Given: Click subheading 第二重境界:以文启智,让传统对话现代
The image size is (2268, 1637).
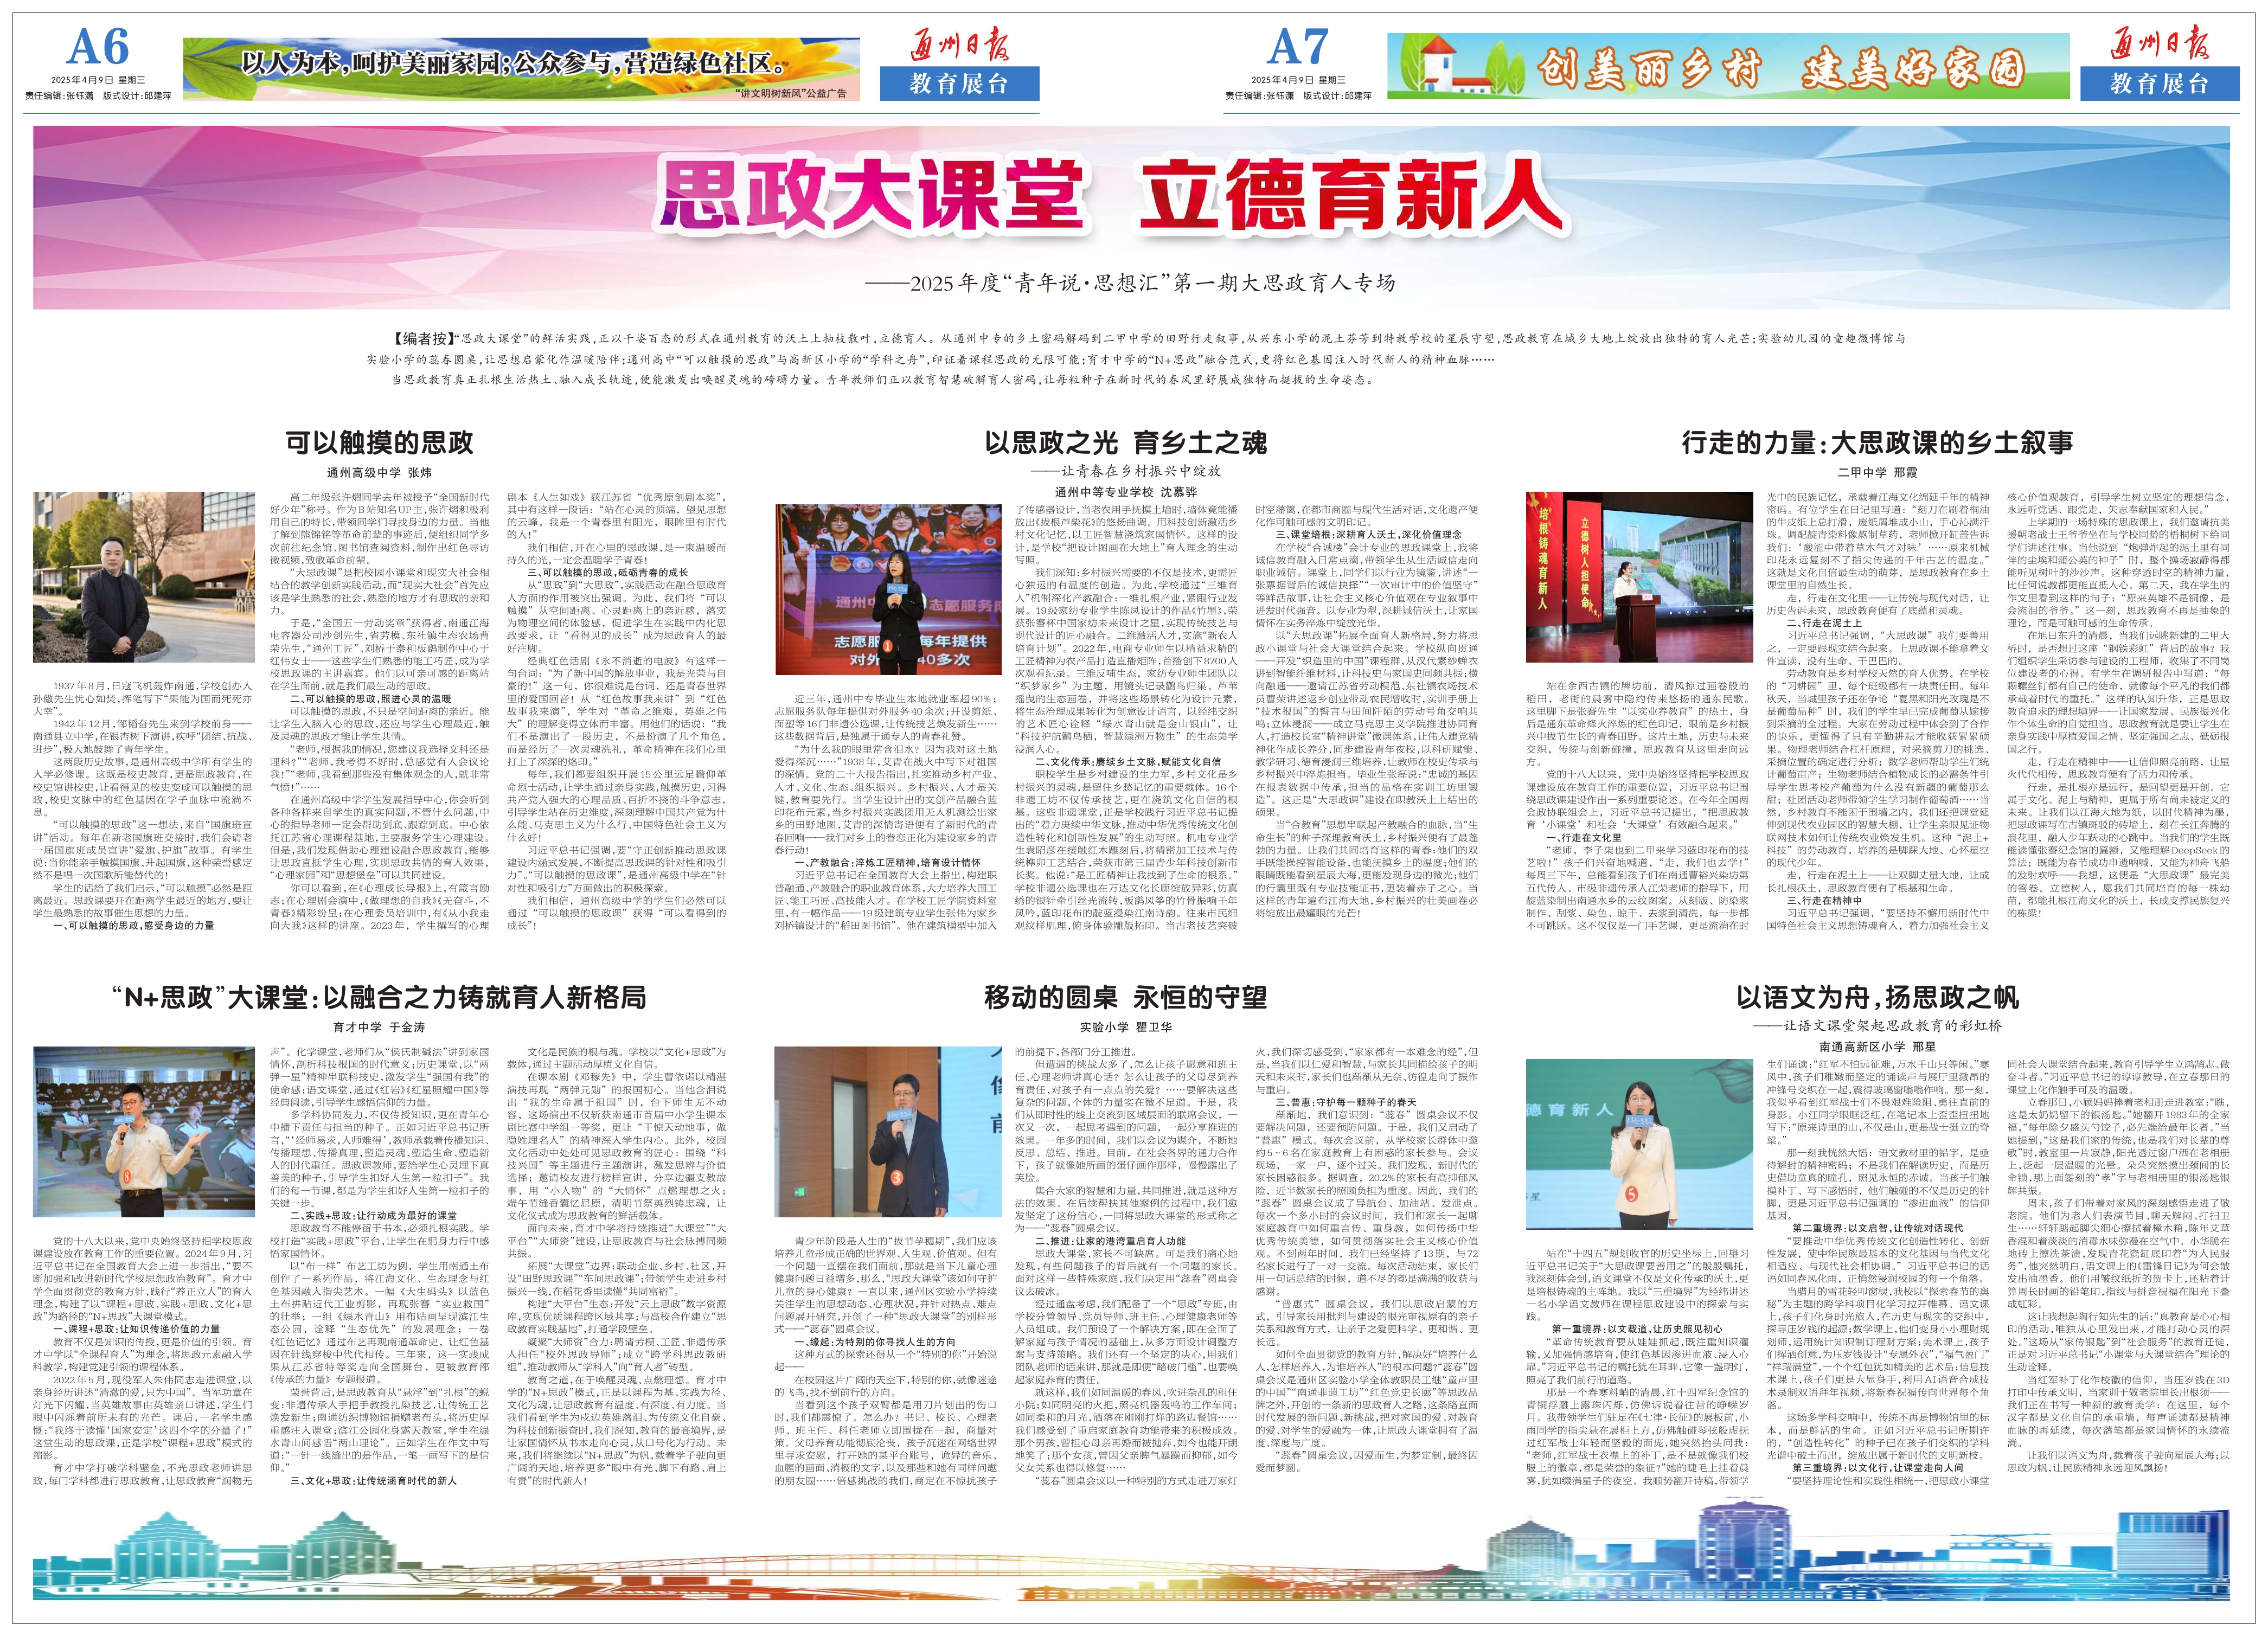Looking at the screenshot, I should pyautogui.click(x=1877, y=1228).
